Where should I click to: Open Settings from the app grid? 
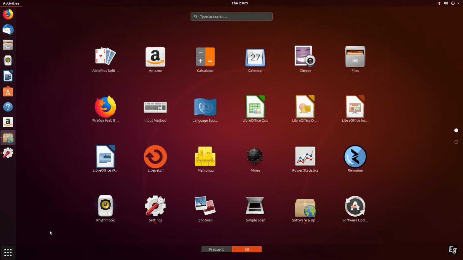(155, 209)
